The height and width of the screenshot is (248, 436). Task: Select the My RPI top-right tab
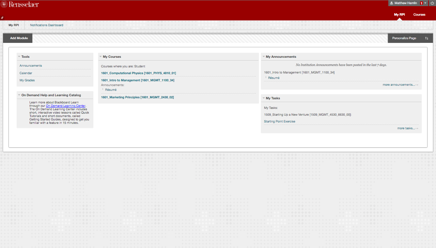(399, 15)
